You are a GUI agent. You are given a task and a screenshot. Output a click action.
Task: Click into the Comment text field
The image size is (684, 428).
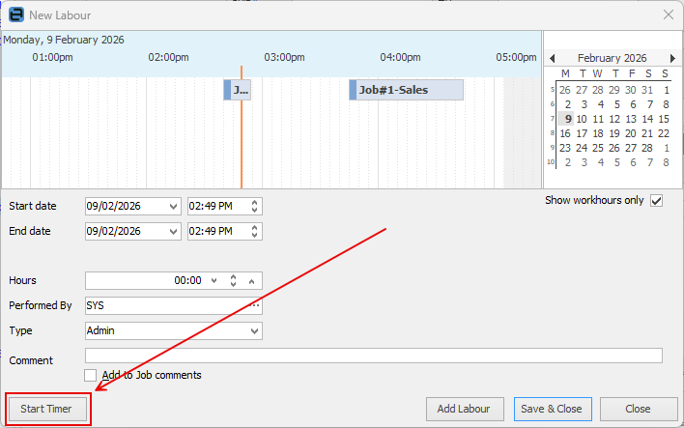(374, 356)
